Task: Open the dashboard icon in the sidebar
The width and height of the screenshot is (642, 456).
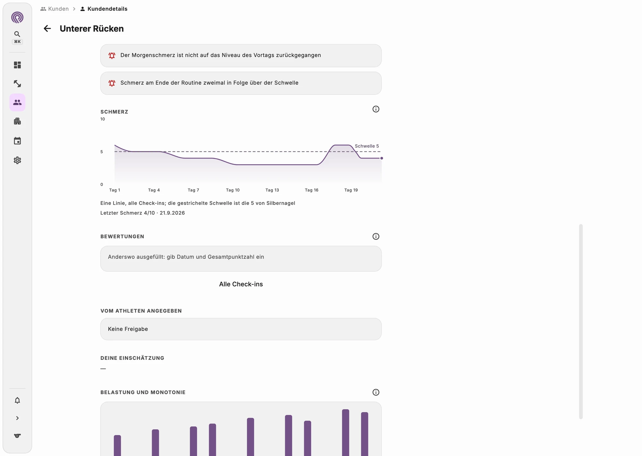Action: (x=17, y=65)
